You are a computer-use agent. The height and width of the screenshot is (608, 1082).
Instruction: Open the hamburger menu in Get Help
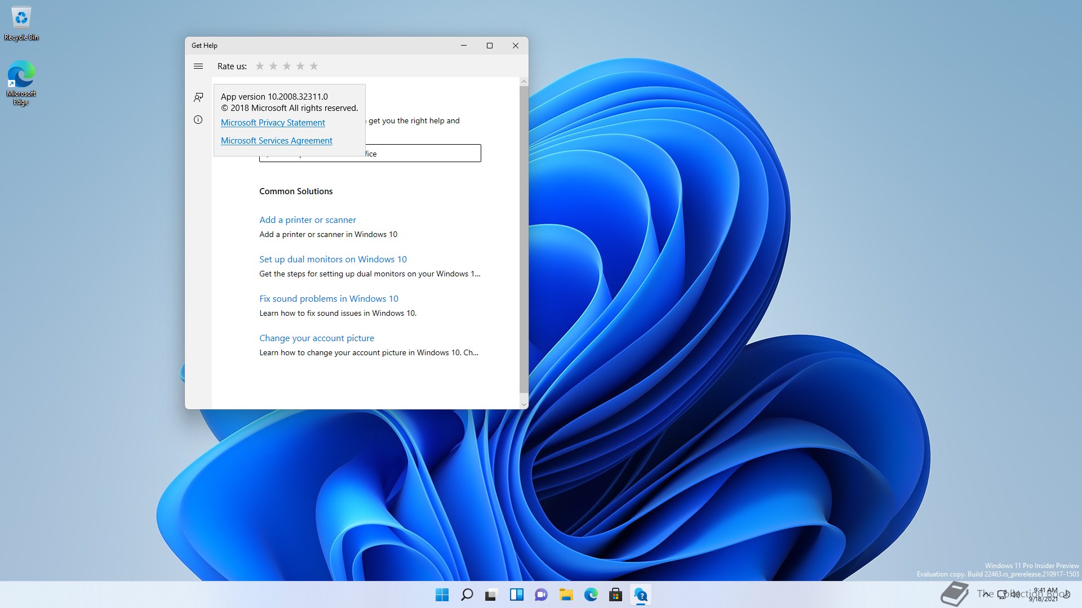(x=198, y=66)
